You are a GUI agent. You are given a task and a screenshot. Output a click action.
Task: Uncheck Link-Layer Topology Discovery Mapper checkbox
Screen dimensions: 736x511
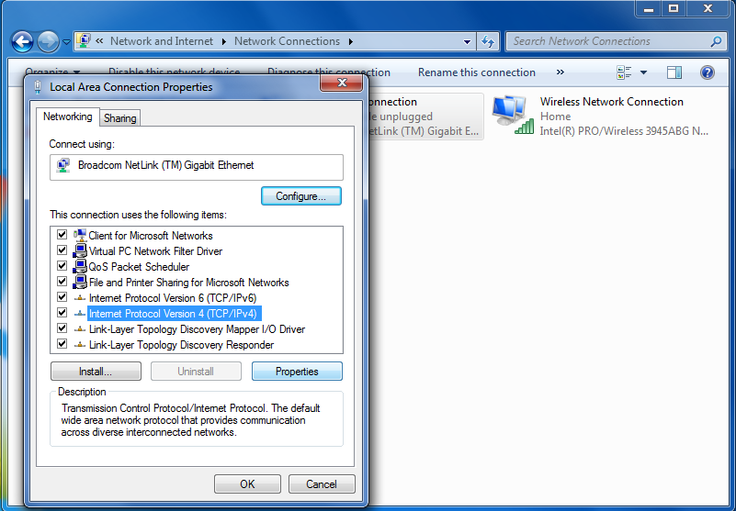(x=62, y=328)
